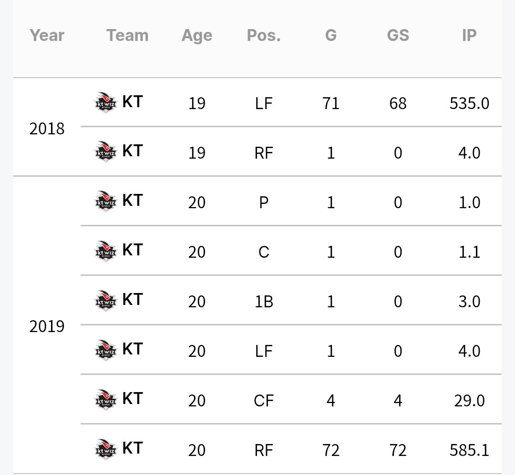Click the 585.1 innings value

pyautogui.click(x=469, y=450)
